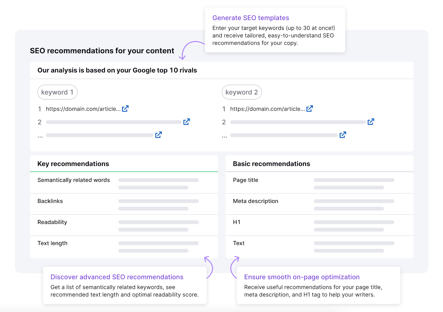Image resolution: width=443 pixels, height=312 pixels.
Task: Open external link for keyword 1 last result
Action: tap(158, 135)
